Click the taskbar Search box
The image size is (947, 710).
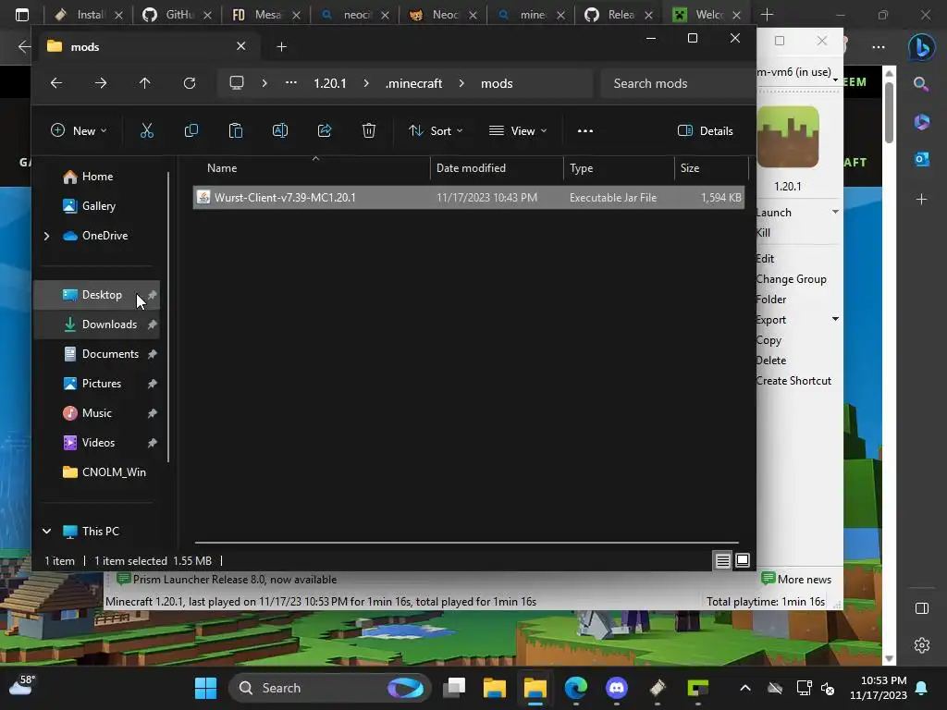tap(329, 688)
